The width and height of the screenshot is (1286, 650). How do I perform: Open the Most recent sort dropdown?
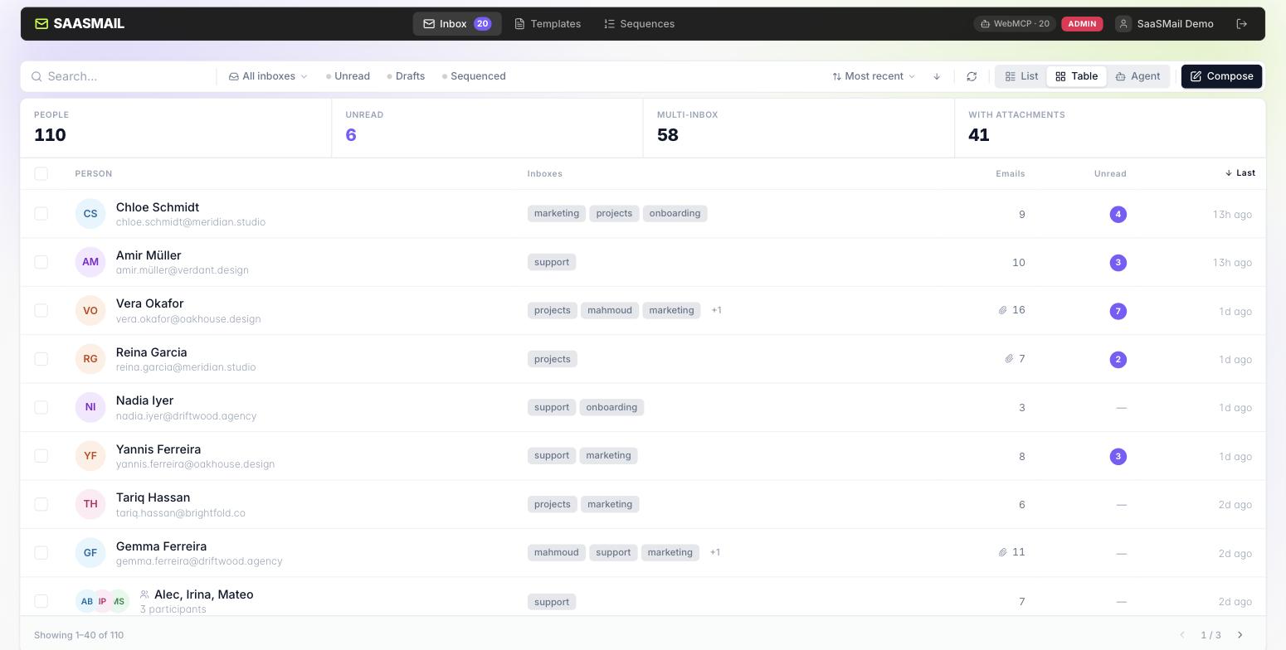874,76
